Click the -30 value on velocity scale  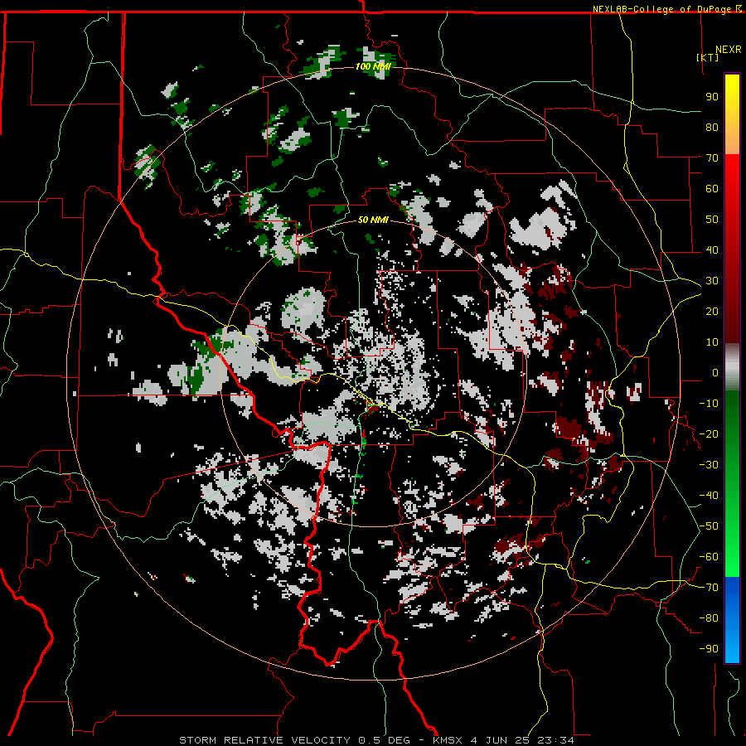(709, 465)
